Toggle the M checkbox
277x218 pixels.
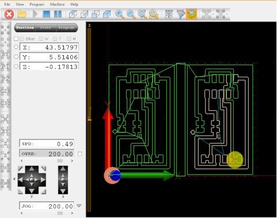point(69,39)
